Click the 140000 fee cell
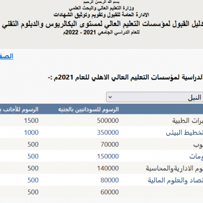The width and height of the screenshot is (203, 203). click(108, 168)
